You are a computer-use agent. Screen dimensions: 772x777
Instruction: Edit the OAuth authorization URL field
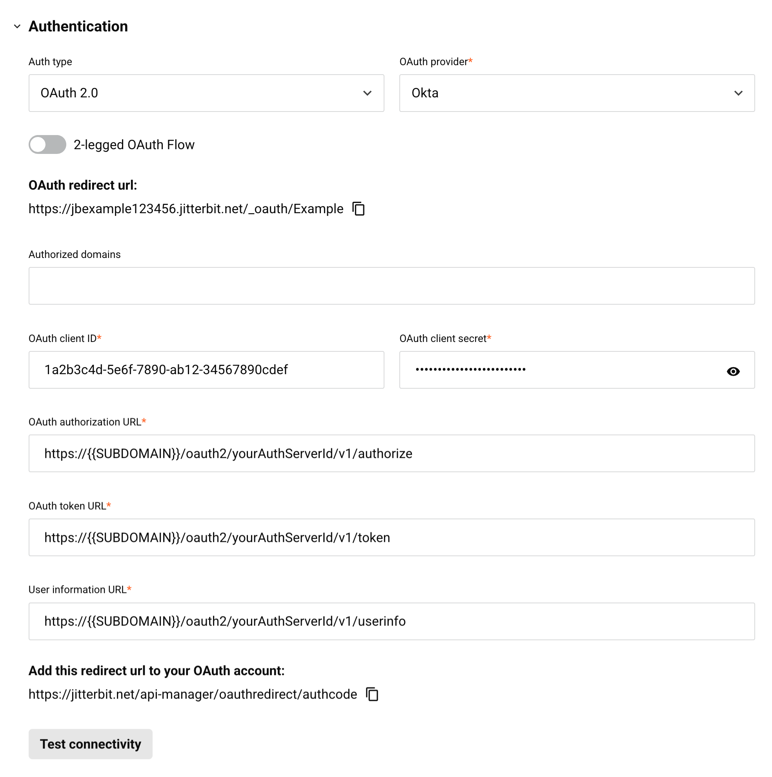coord(391,453)
